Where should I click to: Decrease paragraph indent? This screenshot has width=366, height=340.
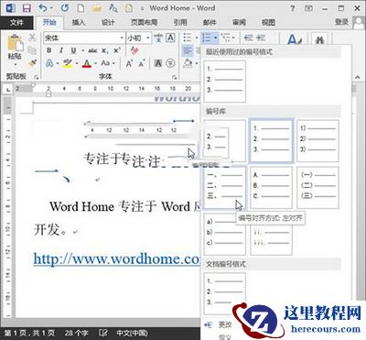pos(249,38)
